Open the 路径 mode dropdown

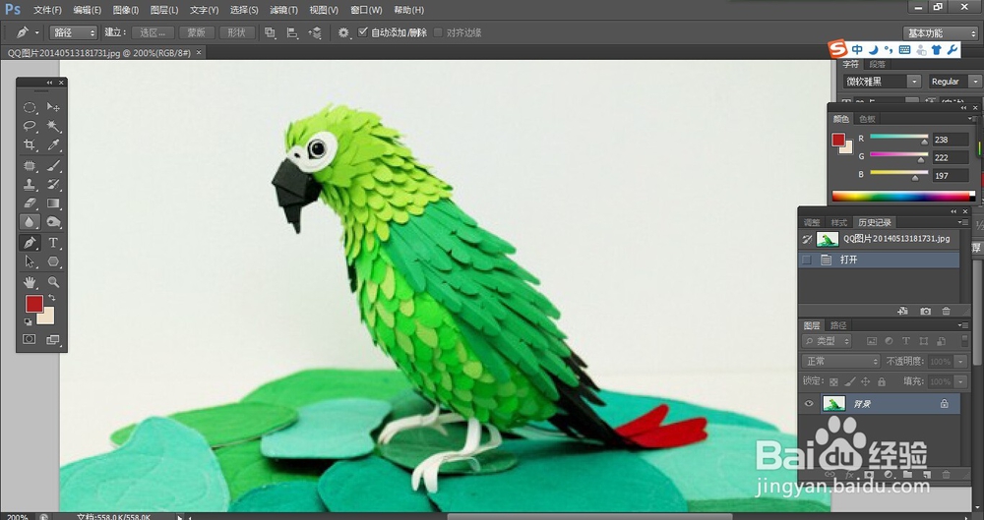pyautogui.click(x=74, y=32)
